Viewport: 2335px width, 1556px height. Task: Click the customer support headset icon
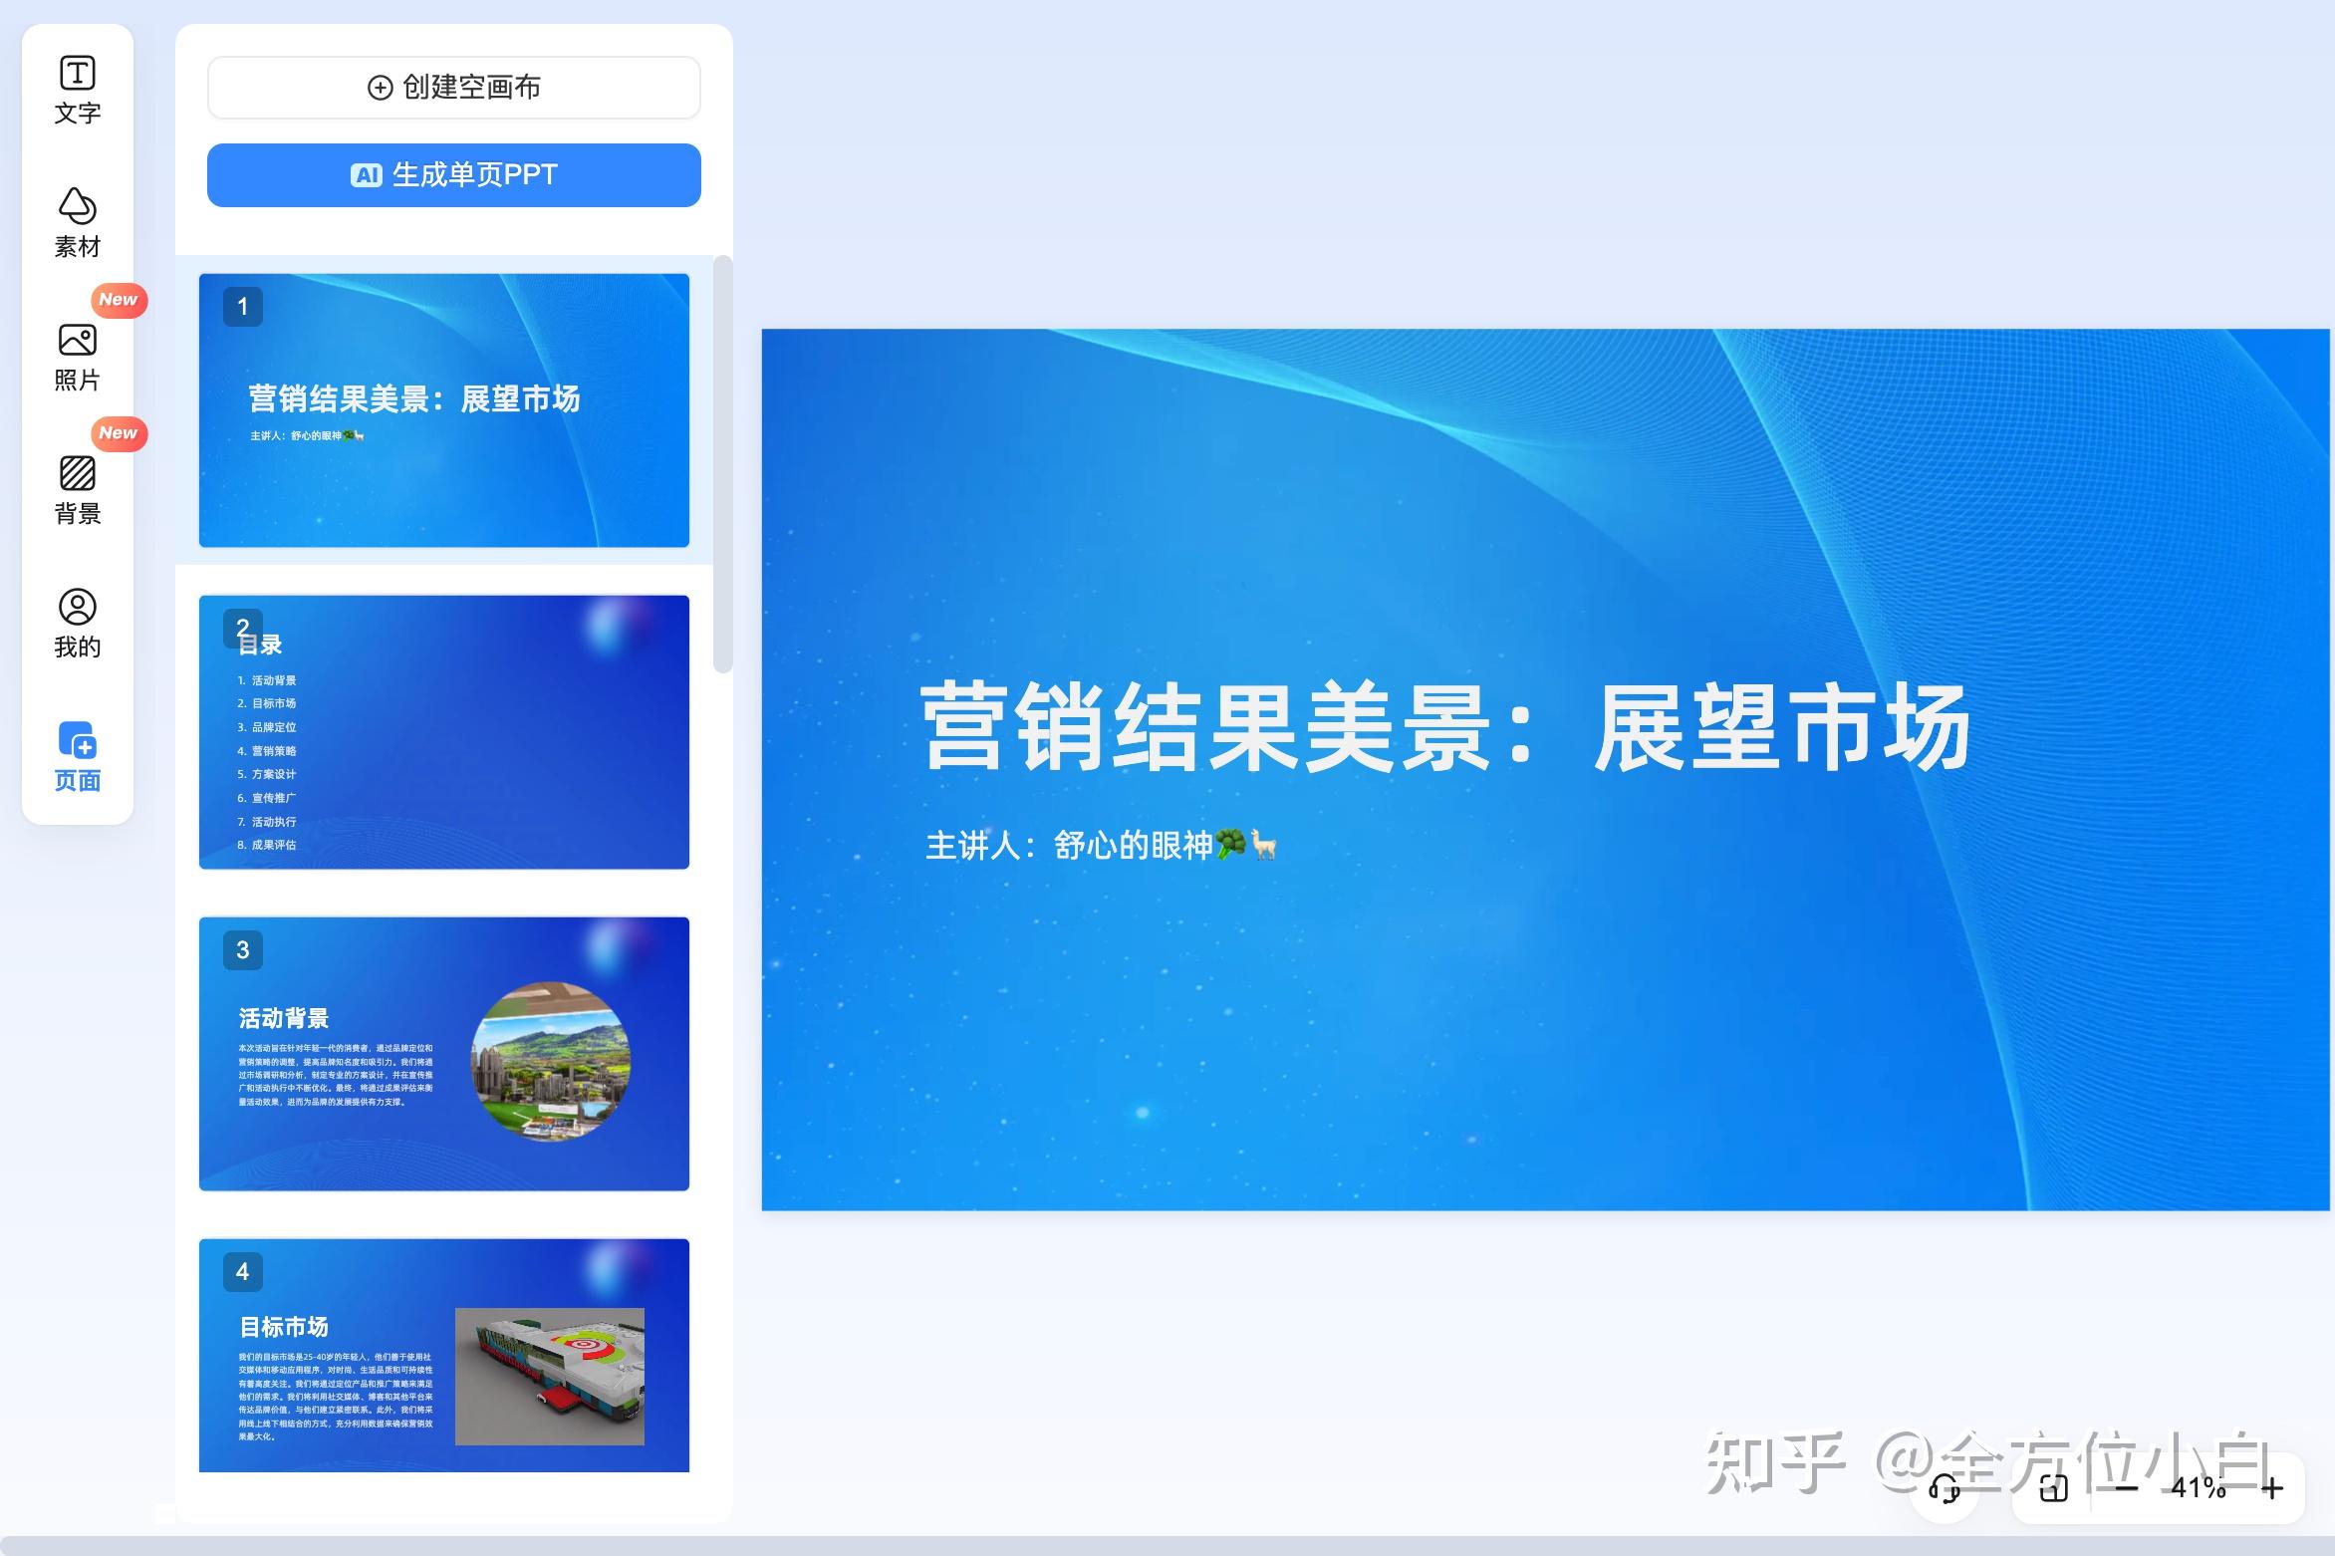1945,1489
